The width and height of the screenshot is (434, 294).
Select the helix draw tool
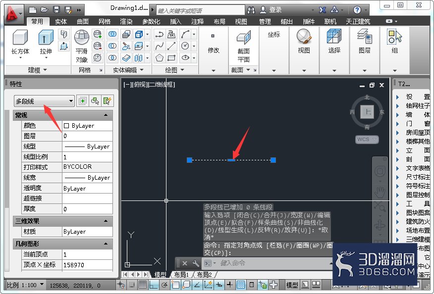[x=171, y=34]
